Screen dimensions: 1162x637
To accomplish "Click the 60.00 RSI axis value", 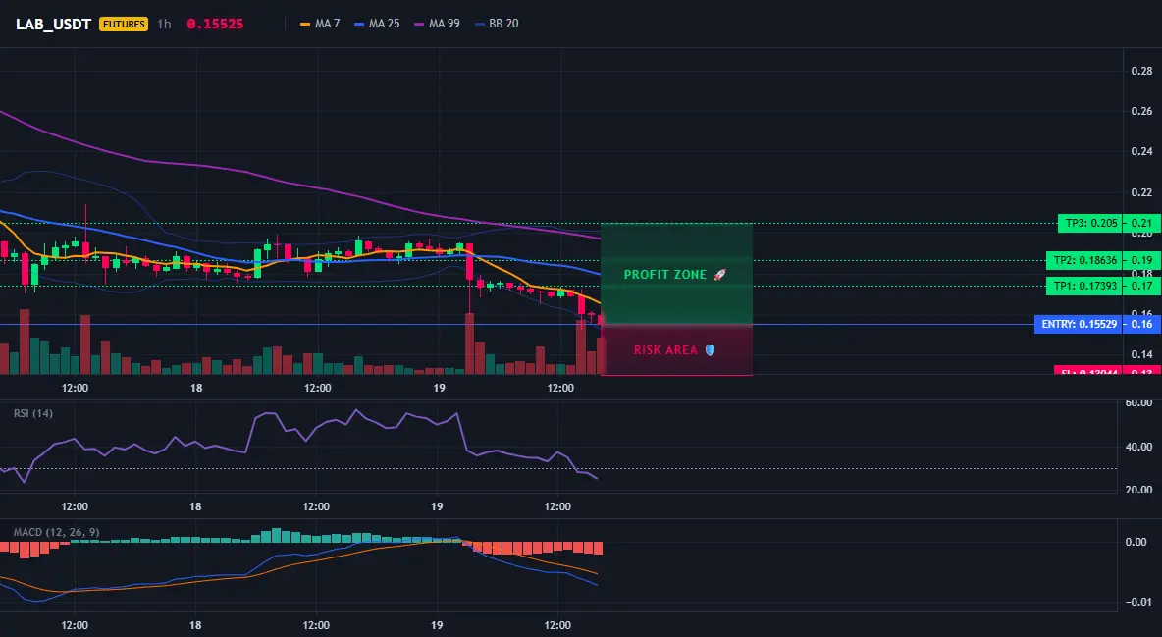I will [x=1139, y=403].
